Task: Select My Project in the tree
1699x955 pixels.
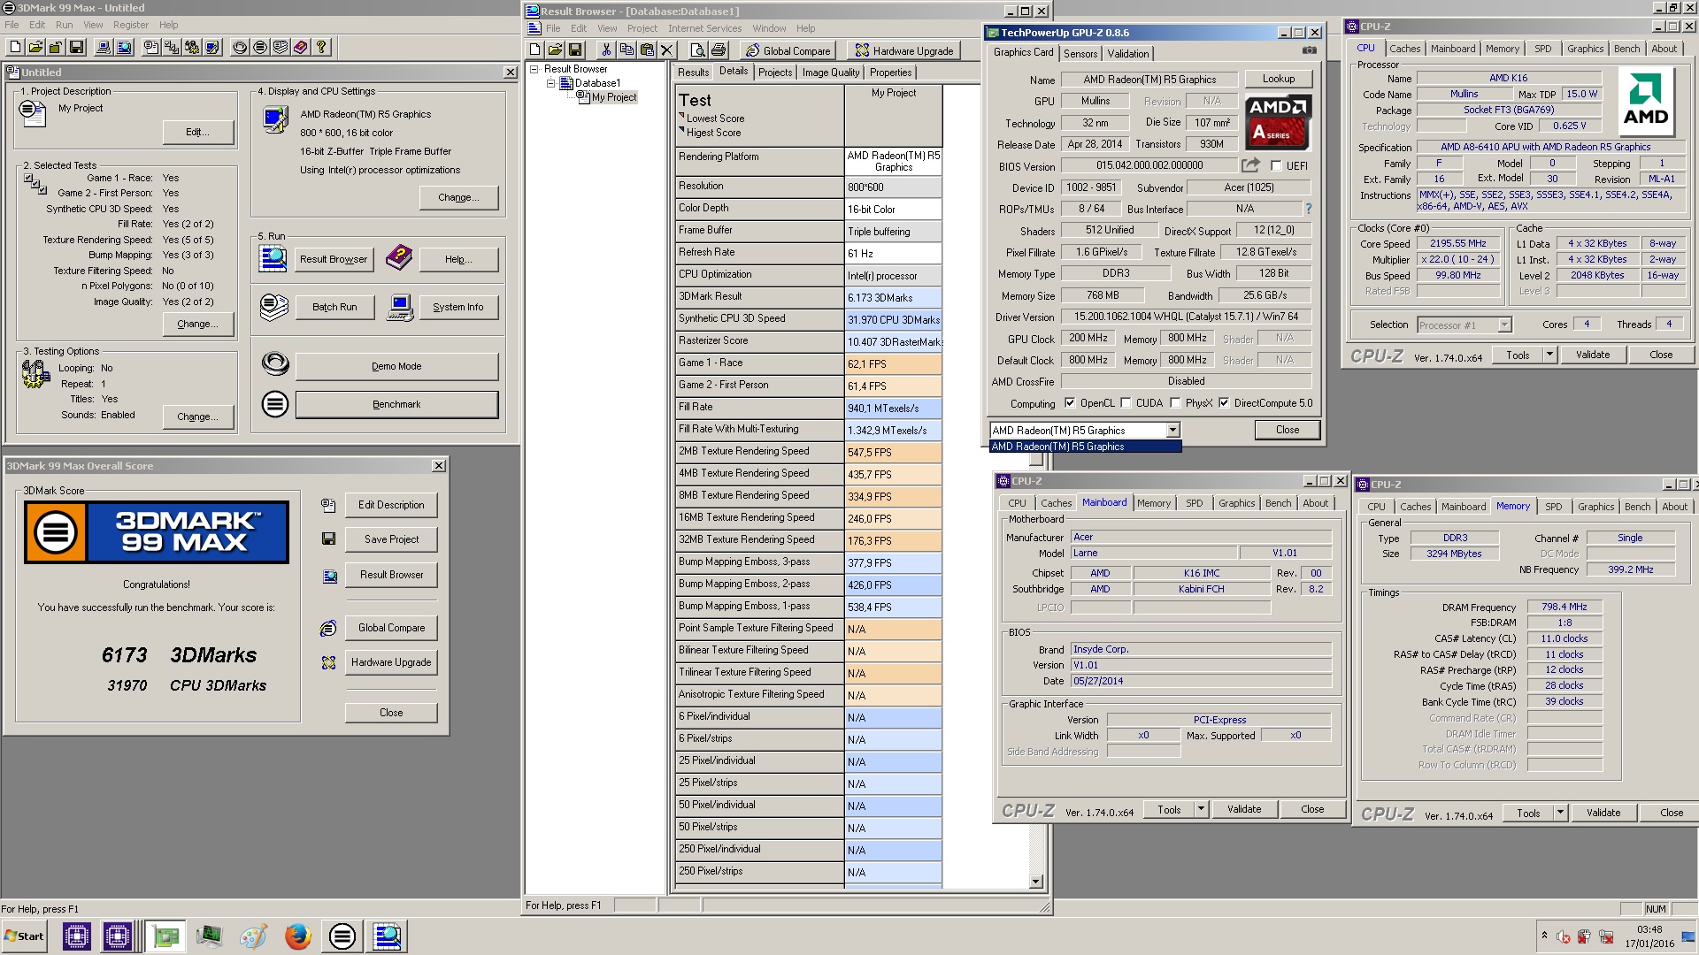Action: point(613,97)
